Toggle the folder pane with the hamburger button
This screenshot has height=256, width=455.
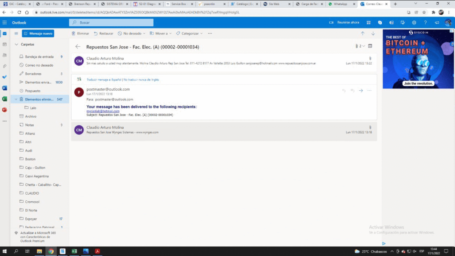[x=16, y=33]
